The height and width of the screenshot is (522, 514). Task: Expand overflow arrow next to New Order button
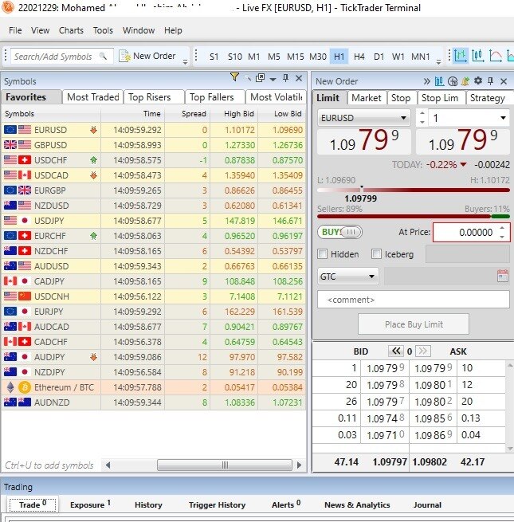tap(185, 61)
